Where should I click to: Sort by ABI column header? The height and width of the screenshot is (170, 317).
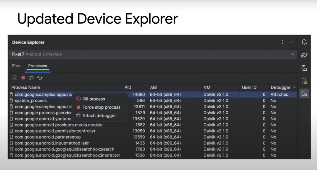point(153,87)
